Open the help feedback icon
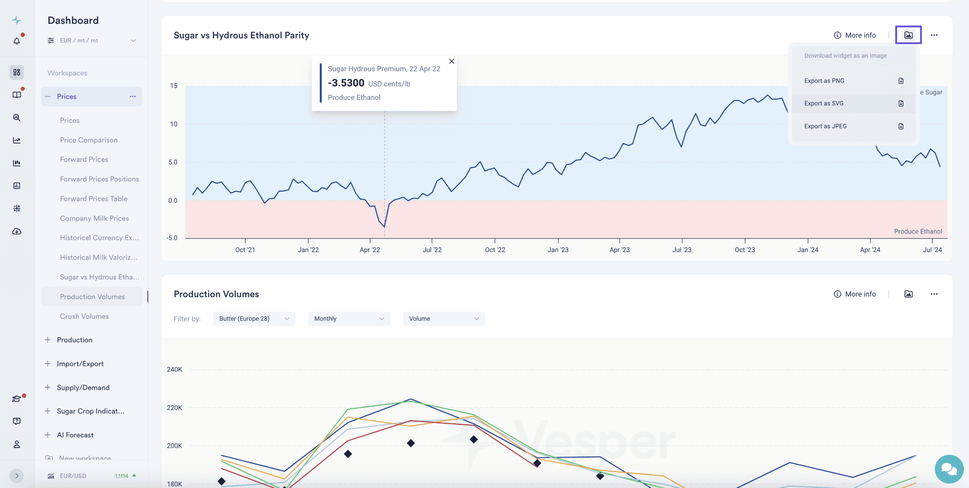 (17, 421)
